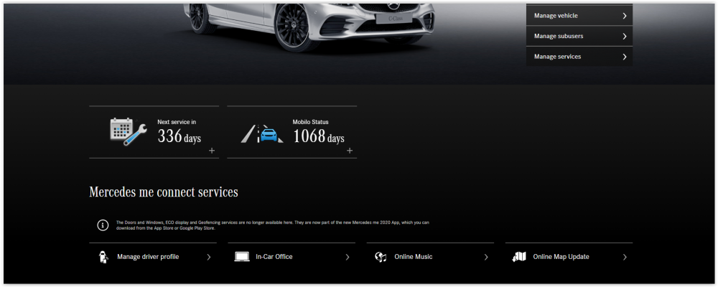The width and height of the screenshot is (718, 287).
Task: Click the chevron next to In-Car Office
Action: 348,257
